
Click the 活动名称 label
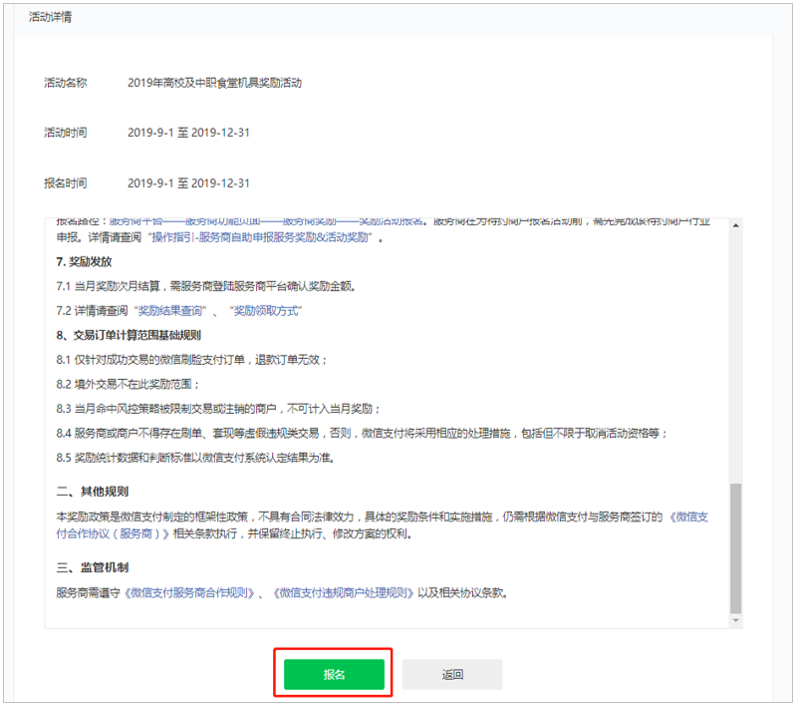click(x=66, y=83)
